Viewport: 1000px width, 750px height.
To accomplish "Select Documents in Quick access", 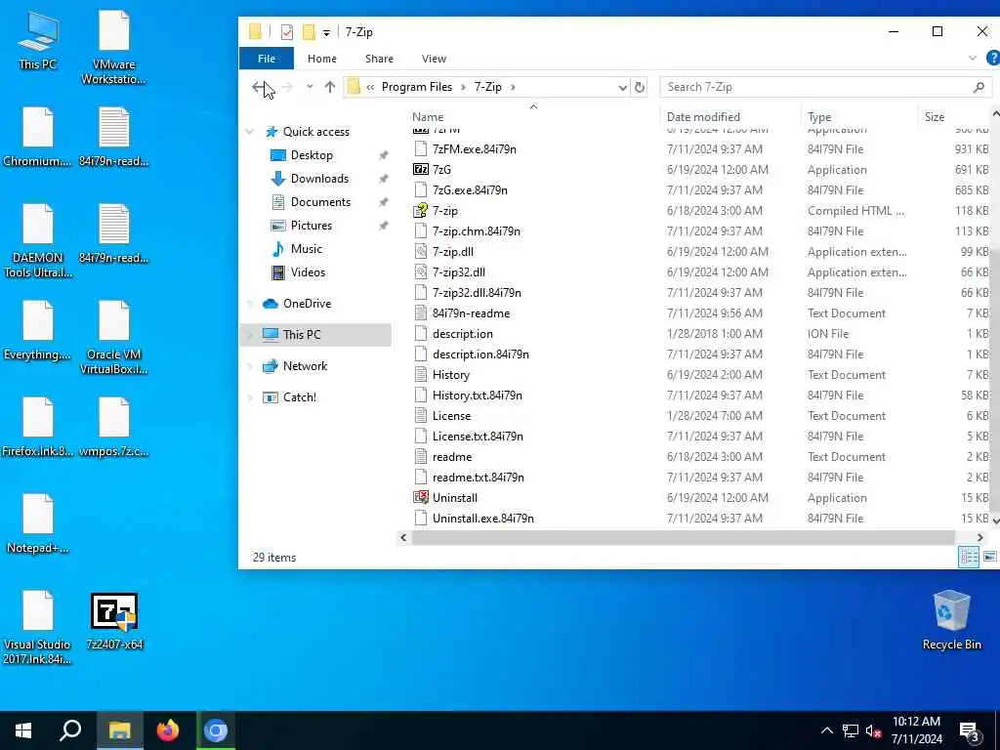I will click(x=320, y=202).
